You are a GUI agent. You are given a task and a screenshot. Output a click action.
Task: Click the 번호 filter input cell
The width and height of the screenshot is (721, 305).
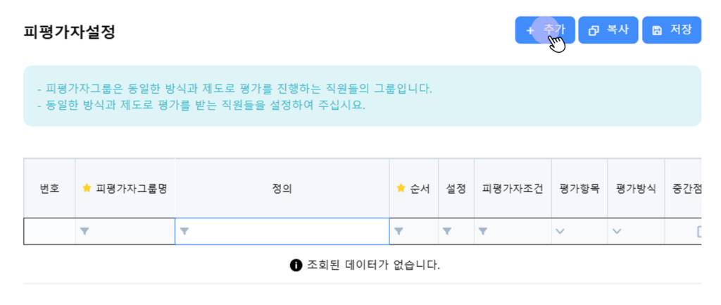(49, 231)
